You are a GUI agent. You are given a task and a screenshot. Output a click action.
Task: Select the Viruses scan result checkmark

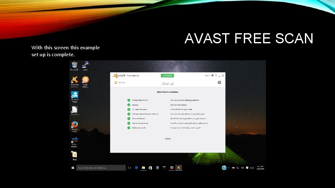coord(129,104)
